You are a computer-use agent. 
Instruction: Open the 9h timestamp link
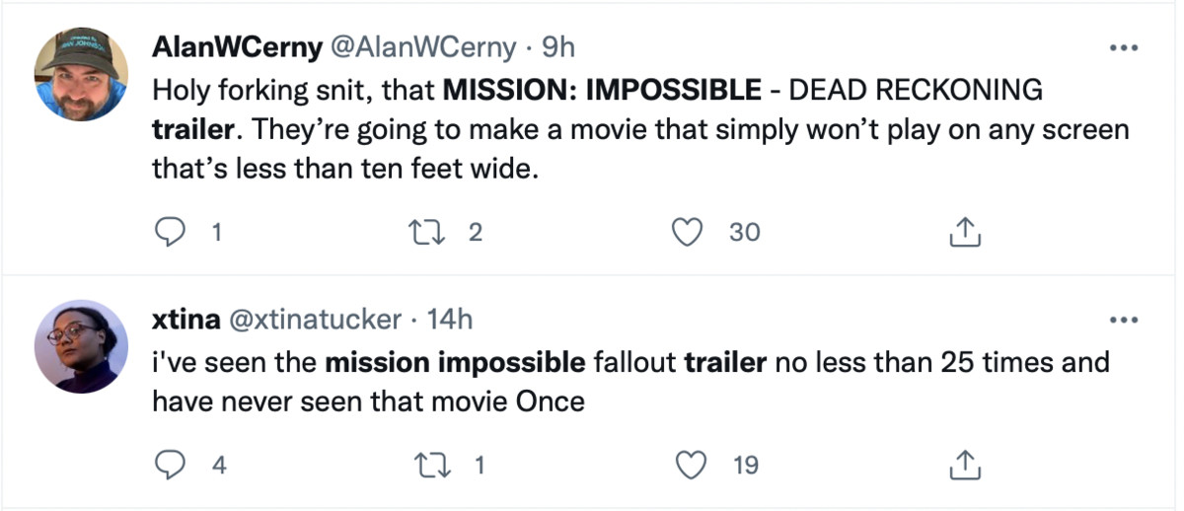tap(558, 46)
